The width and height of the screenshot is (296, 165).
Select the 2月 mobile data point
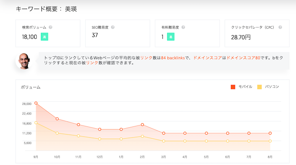143,125
